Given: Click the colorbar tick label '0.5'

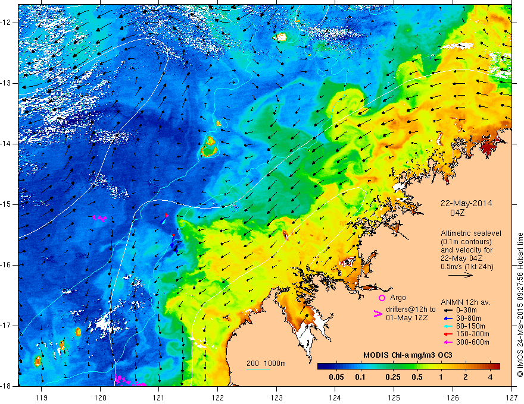Looking at the screenshot, I should pyautogui.click(x=417, y=378).
